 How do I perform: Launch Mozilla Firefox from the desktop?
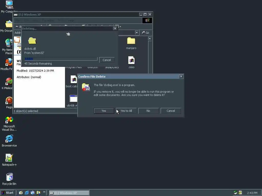pyautogui.click(x=7, y=64)
